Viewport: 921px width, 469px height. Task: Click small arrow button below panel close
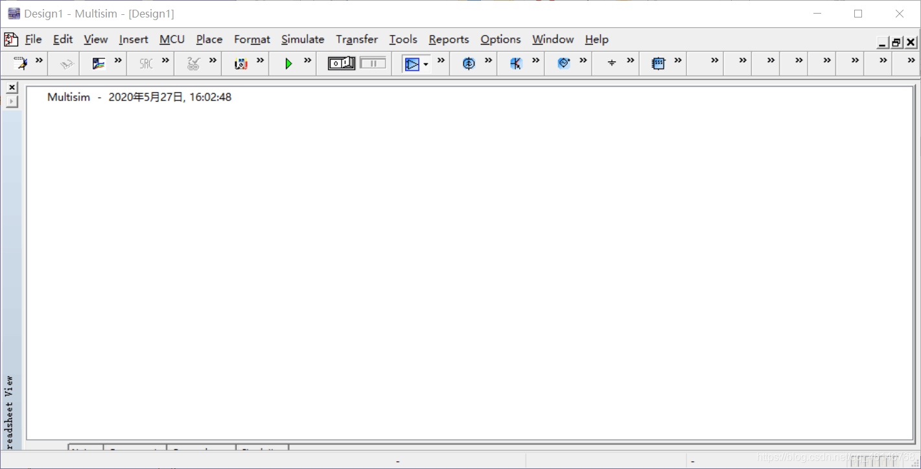point(12,101)
